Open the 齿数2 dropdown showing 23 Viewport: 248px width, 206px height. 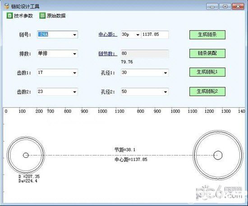click(57, 92)
